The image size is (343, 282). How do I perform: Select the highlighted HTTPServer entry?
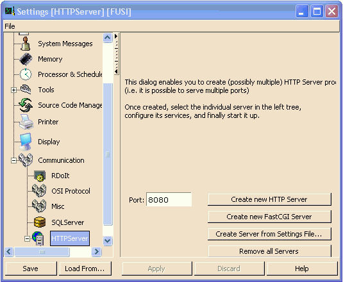click(x=70, y=238)
